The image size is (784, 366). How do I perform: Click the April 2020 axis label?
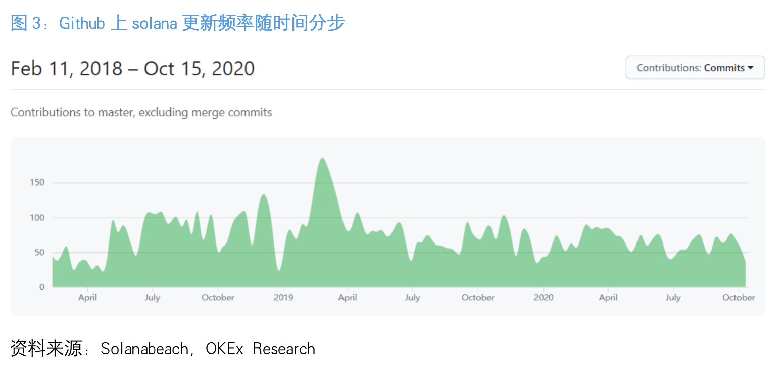tap(608, 297)
